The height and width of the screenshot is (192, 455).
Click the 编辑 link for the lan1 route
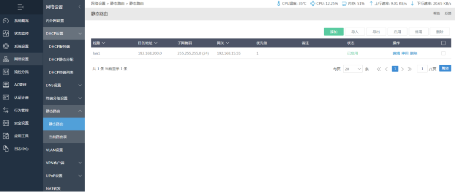pyautogui.click(x=396, y=54)
